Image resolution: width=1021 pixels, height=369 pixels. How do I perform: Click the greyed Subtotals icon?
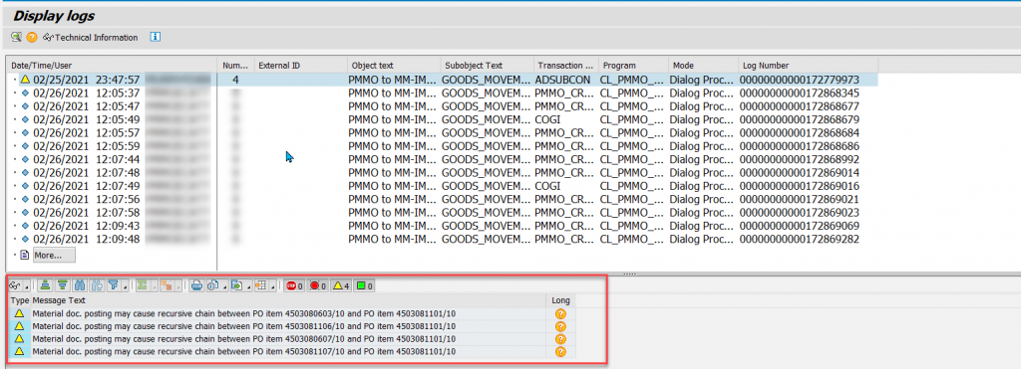[167, 285]
